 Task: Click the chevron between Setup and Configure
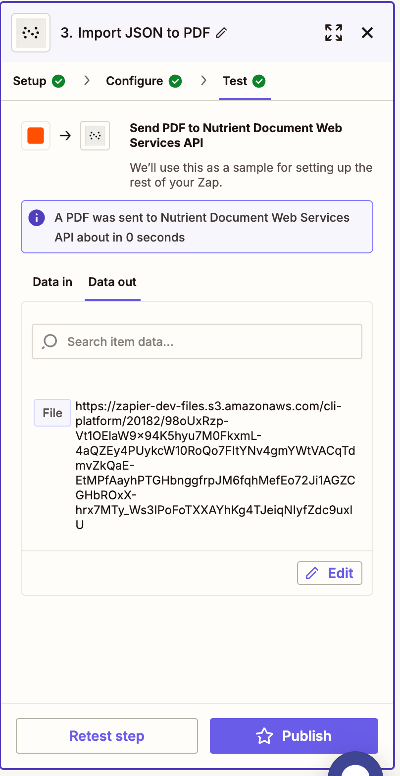pyautogui.click(x=87, y=81)
